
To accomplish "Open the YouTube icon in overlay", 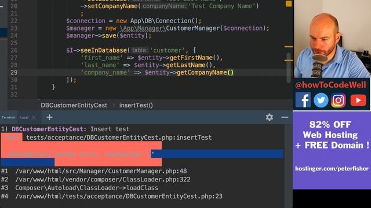I will (358, 100).
